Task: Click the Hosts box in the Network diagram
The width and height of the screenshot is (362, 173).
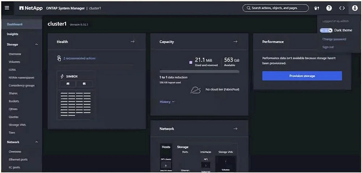Action: 166,158
